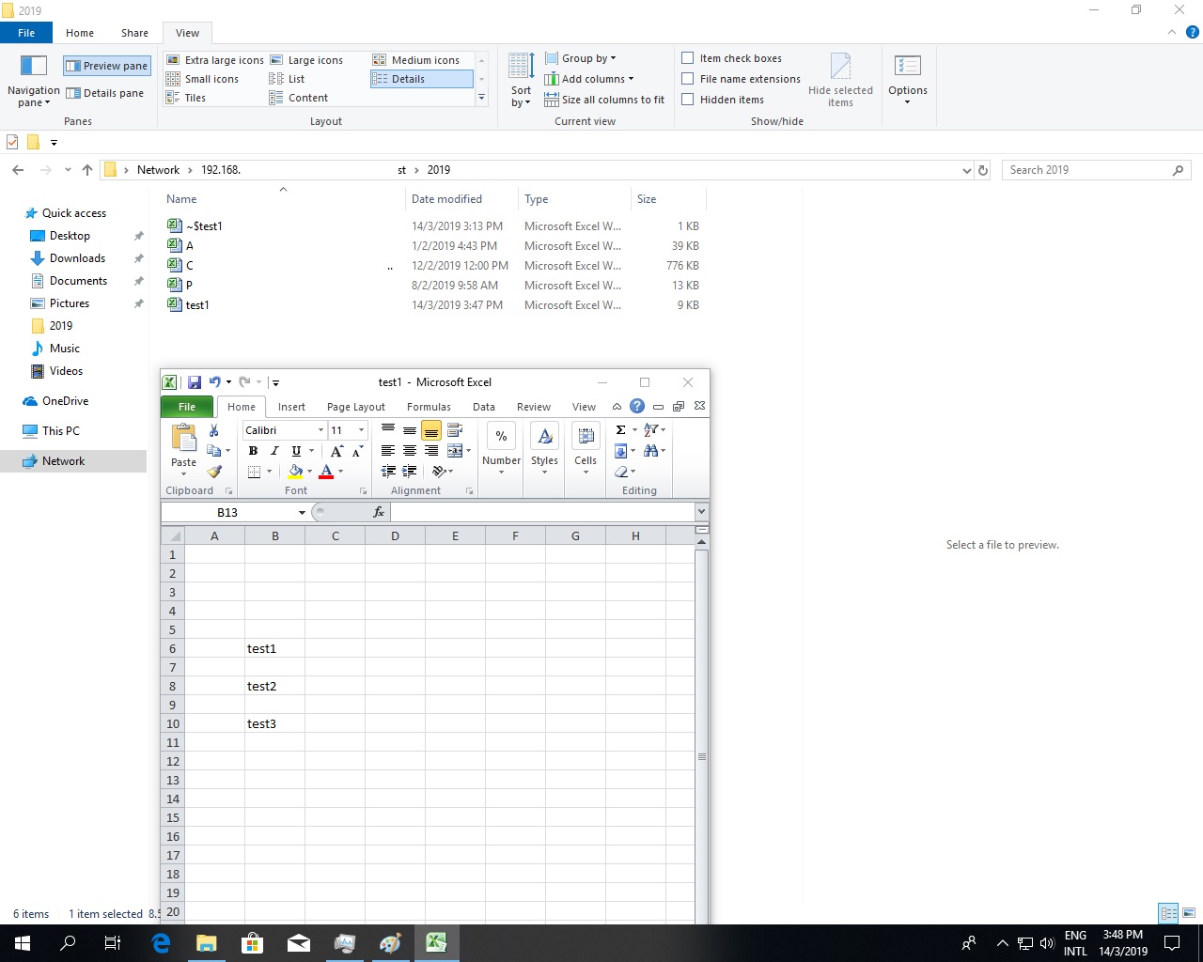The height and width of the screenshot is (962, 1203).
Task: Open File Explorer from the taskbar
Action: click(x=206, y=943)
